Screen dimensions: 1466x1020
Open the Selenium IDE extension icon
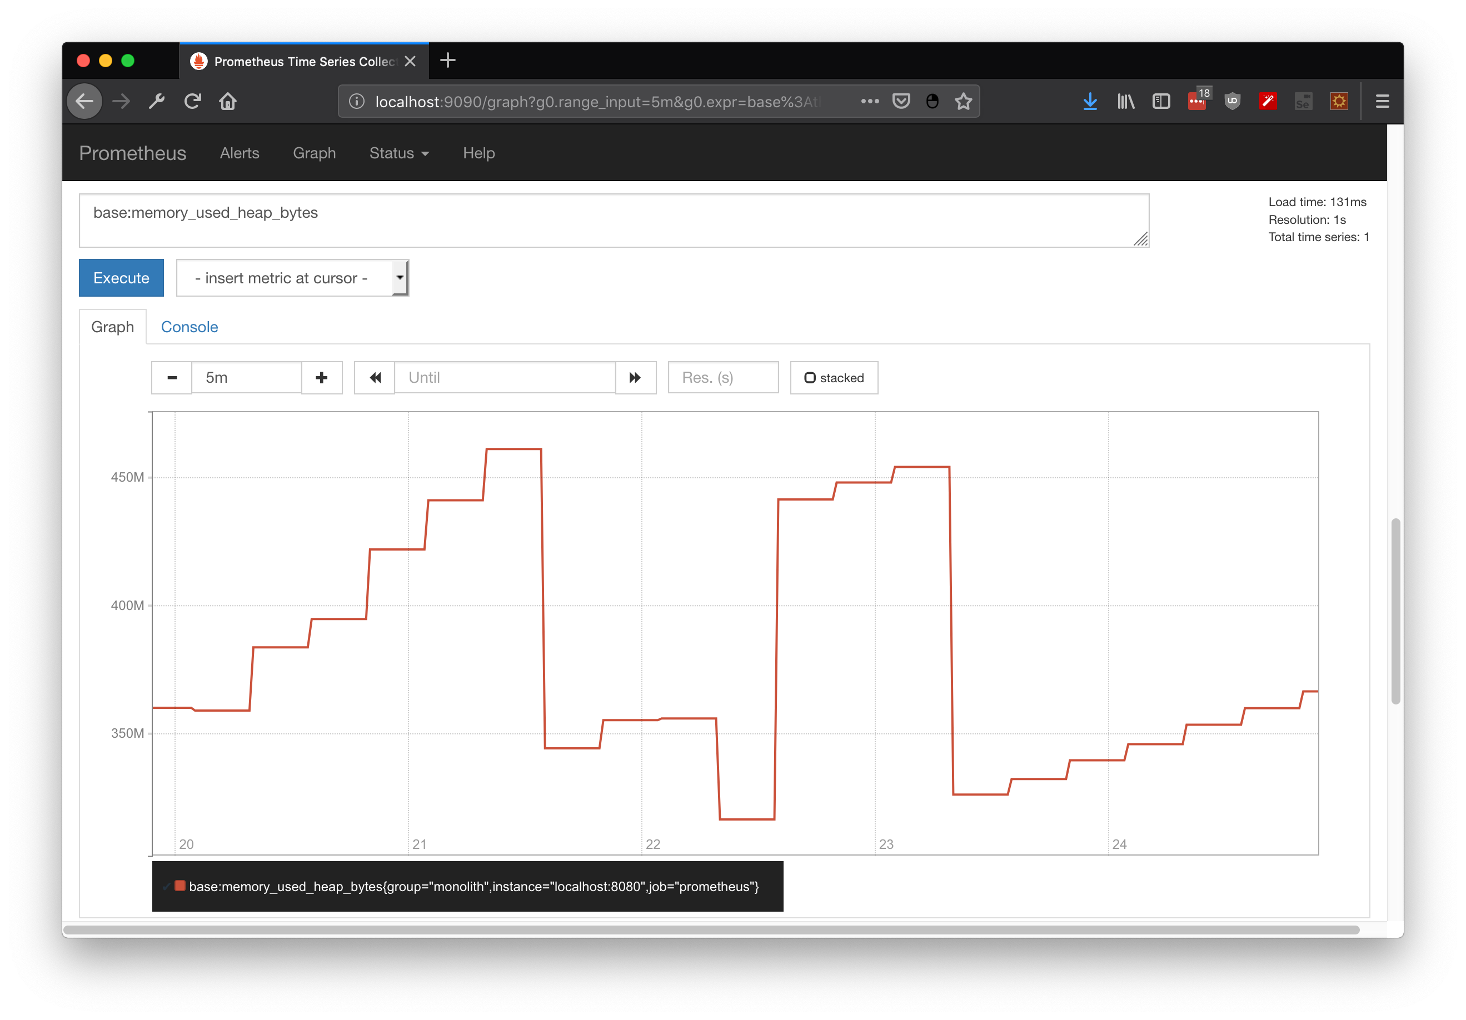coord(1304,101)
